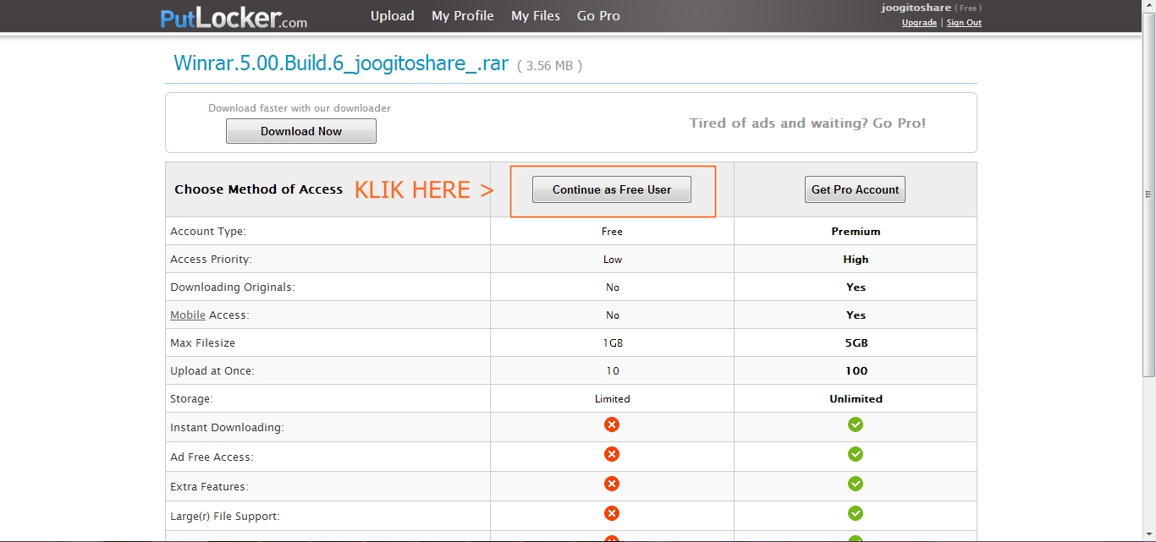Click the 'Account Type:' label
The width and height of the screenshot is (1156, 542).
coord(208,232)
